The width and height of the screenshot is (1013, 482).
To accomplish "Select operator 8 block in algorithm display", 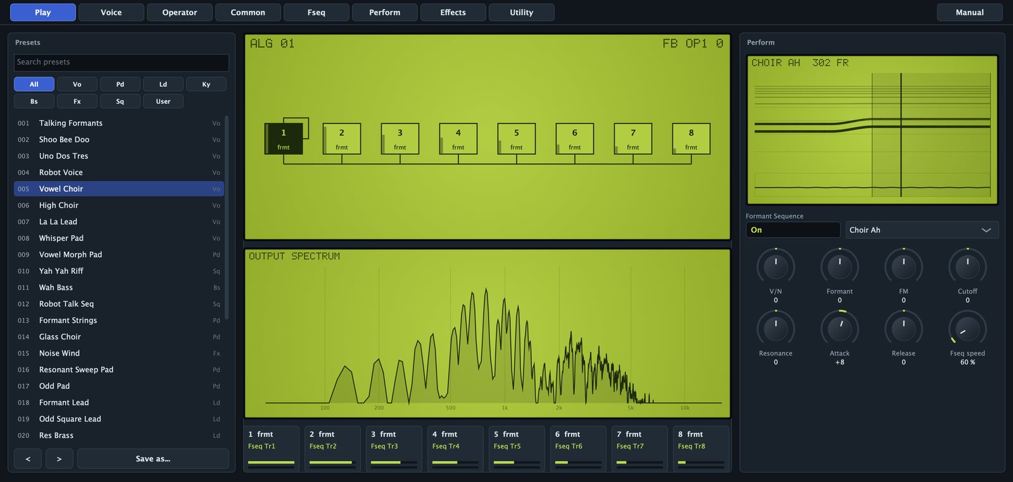I will (691, 139).
